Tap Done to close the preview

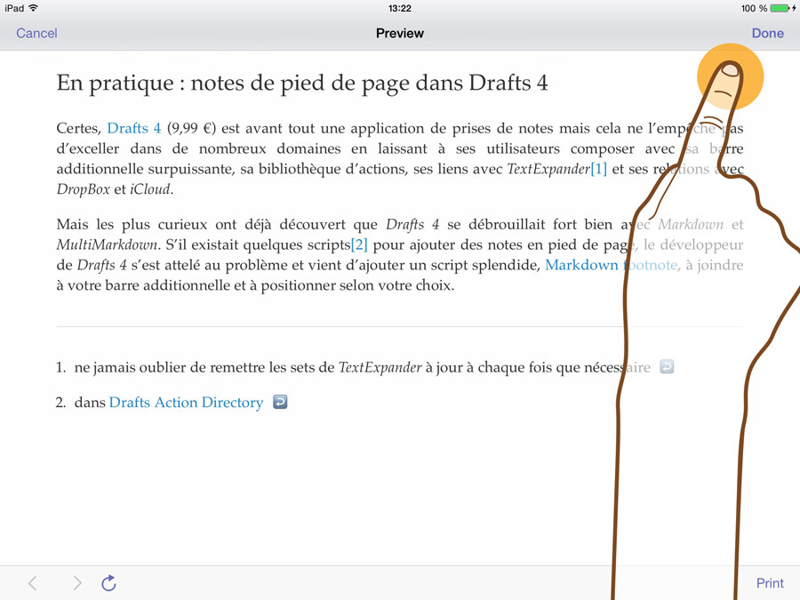tap(767, 33)
